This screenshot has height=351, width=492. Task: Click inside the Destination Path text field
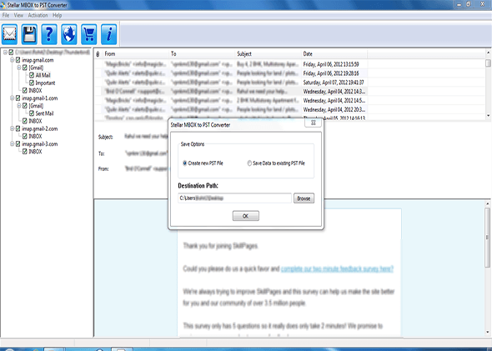234,198
